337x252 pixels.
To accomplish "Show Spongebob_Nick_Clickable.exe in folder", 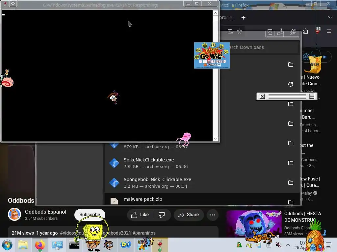I will 291,182.
